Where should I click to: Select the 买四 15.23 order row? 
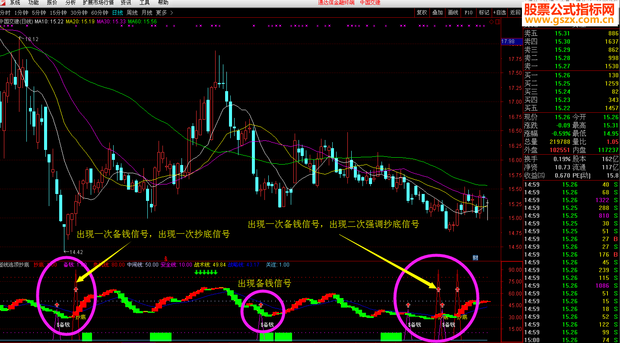pyautogui.click(x=571, y=100)
